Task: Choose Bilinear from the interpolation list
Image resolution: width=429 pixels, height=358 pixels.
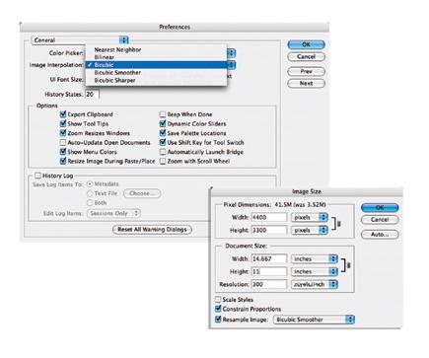Action: (156, 57)
